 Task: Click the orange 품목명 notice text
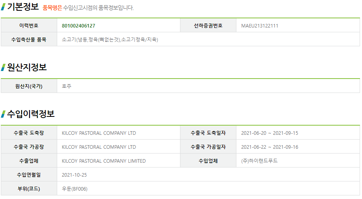click(x=52, y=8)
